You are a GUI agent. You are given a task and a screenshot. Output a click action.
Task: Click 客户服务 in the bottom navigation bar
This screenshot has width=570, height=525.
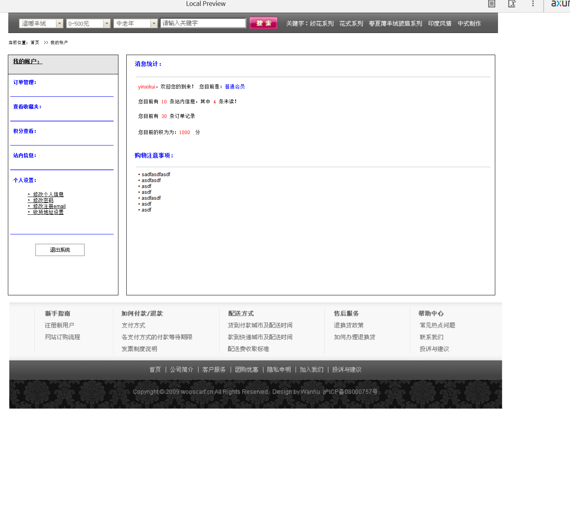[x=214, y=370]
